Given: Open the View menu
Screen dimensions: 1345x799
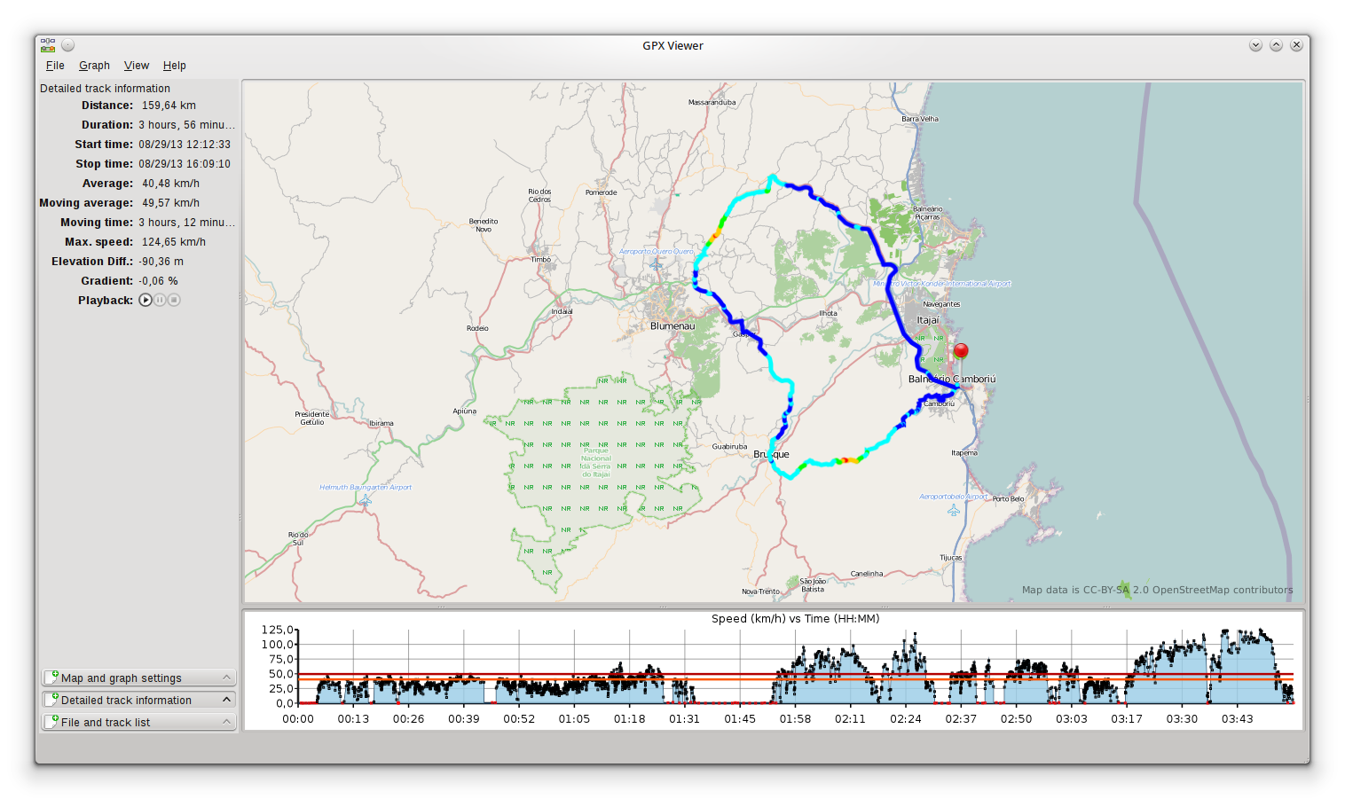Looking at the screenshot, I should click(137, 66).
